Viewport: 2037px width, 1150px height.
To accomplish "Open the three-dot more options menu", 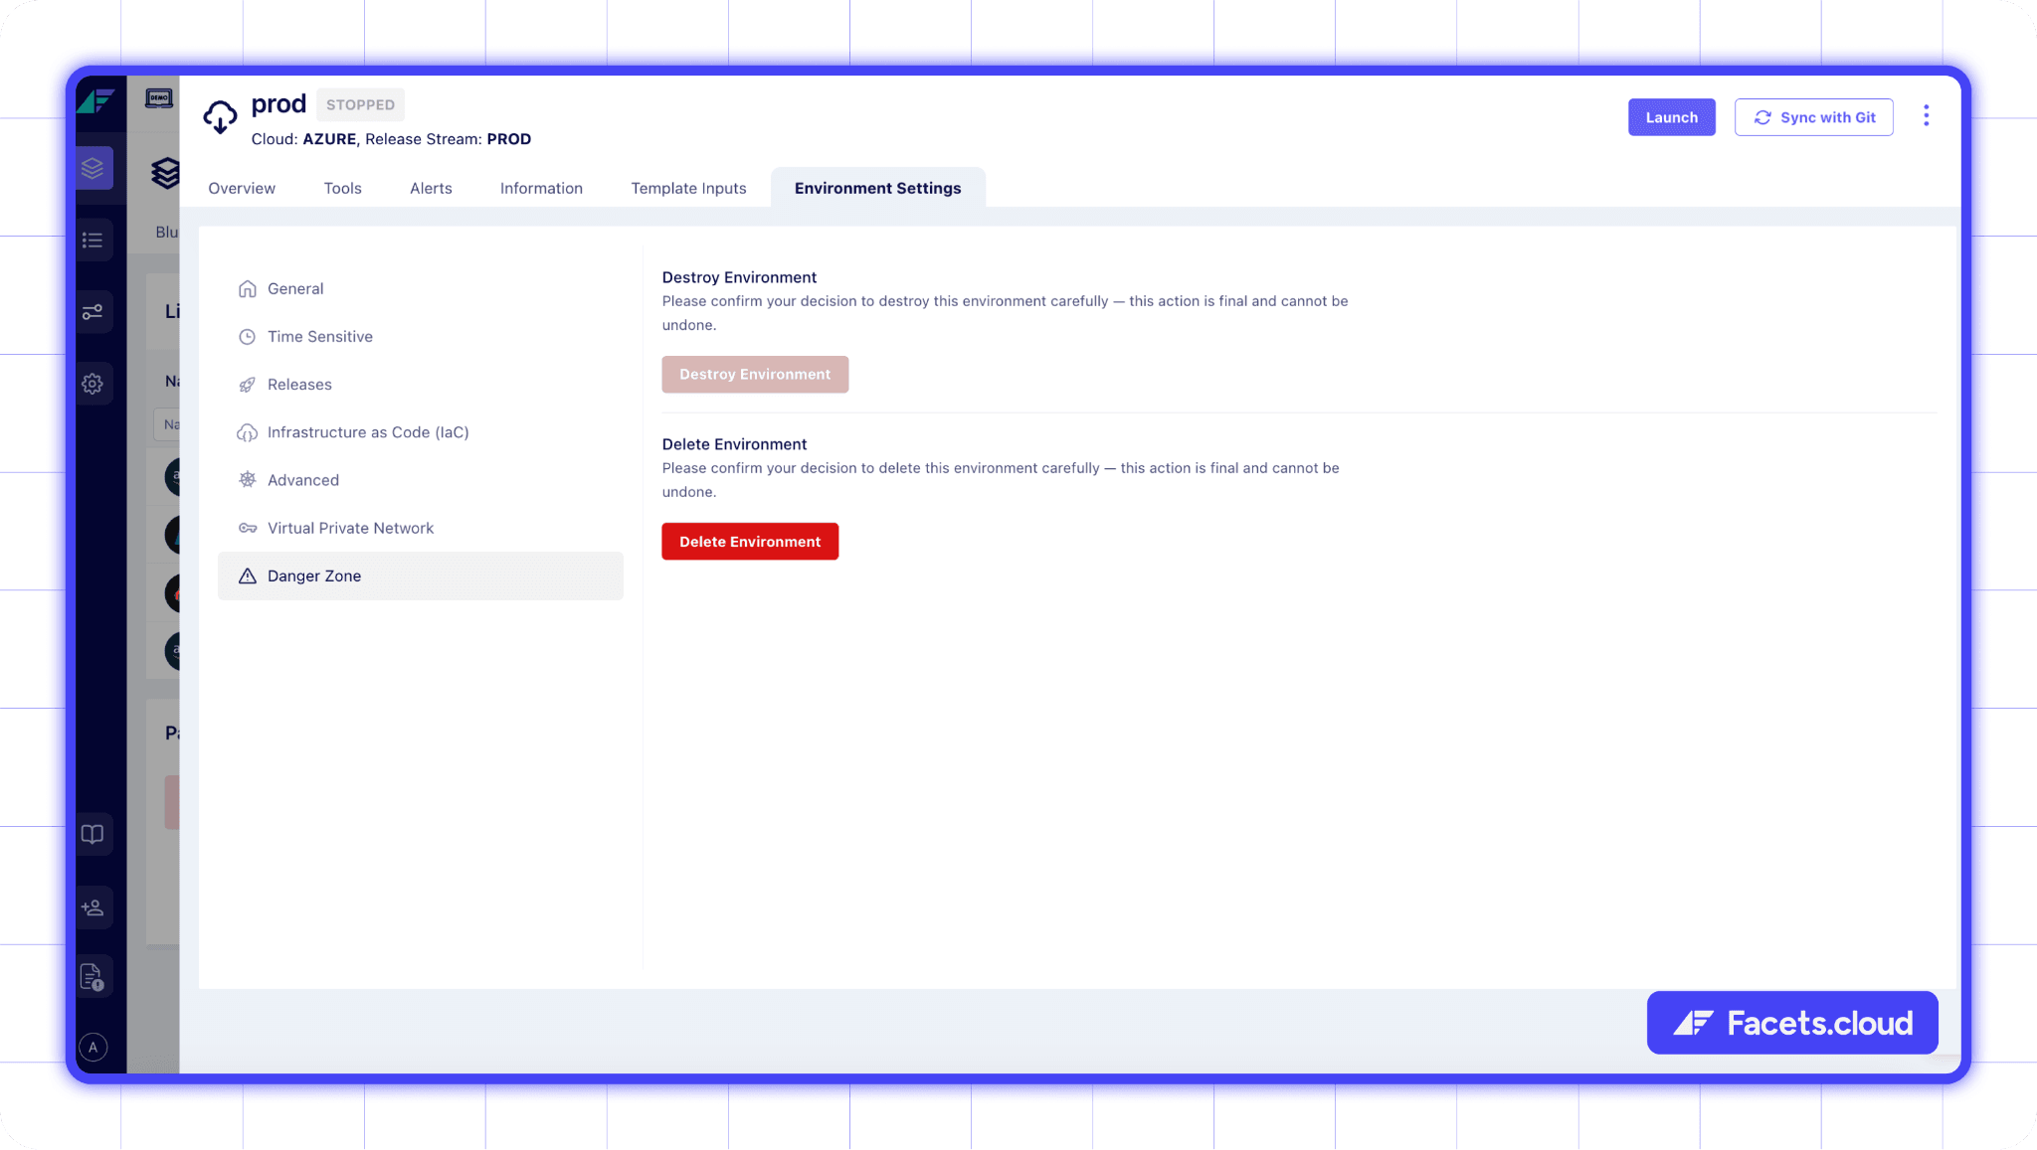I will 1926,116.
